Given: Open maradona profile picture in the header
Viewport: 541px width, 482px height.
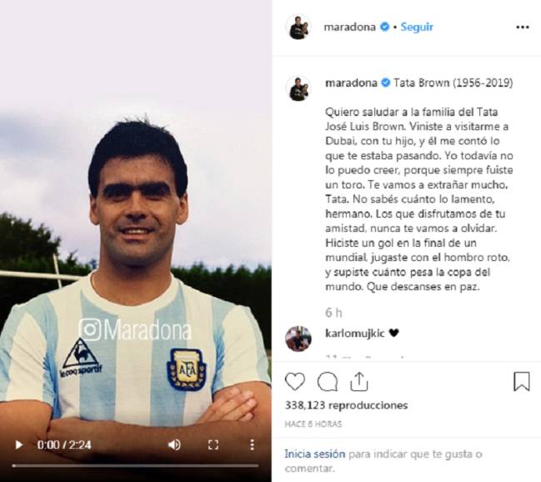Looking at the screenshot, I should tap(298, 28).
